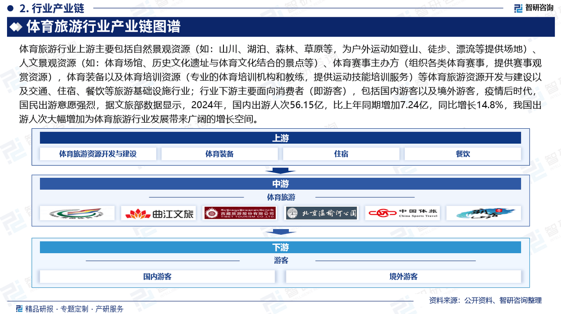
Task: 选择中游最右侧的水墨风格logo
Action: click(x=484, y=213)
